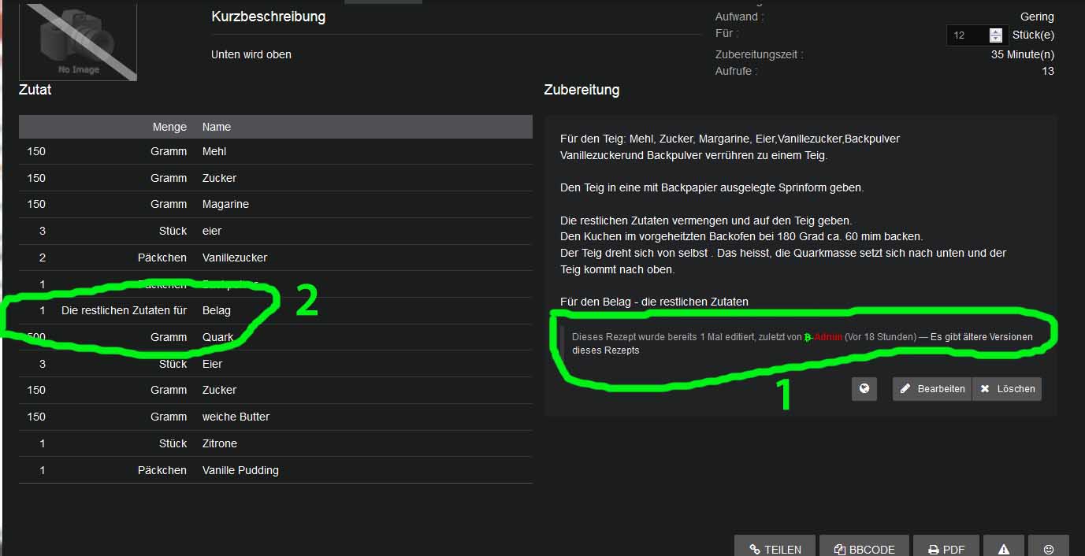The height and width of the screenshot is (556, 1085).
Task: Click the globe icon beside Bearbeiten
Action: click(x=864, y=388)
